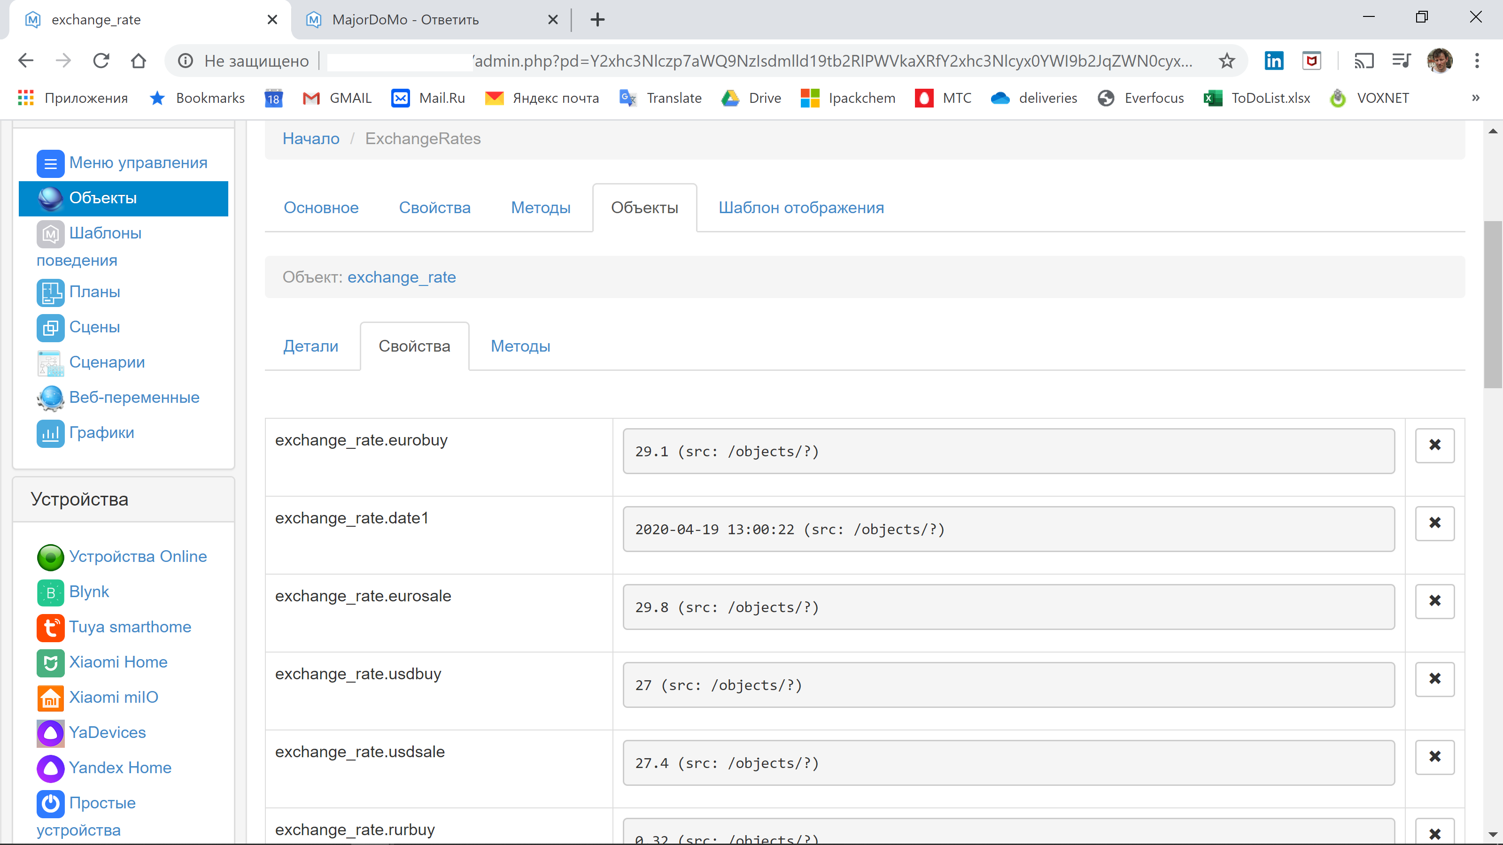Open the Сценарии section
The image size is (1503, 845).
tap(107, 362)
